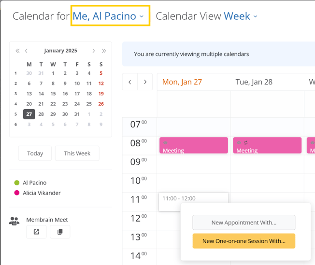The width and height of the screenshot is (315, 265).
Task: Show previous week using left arrow
Action: tap(130, 82)
